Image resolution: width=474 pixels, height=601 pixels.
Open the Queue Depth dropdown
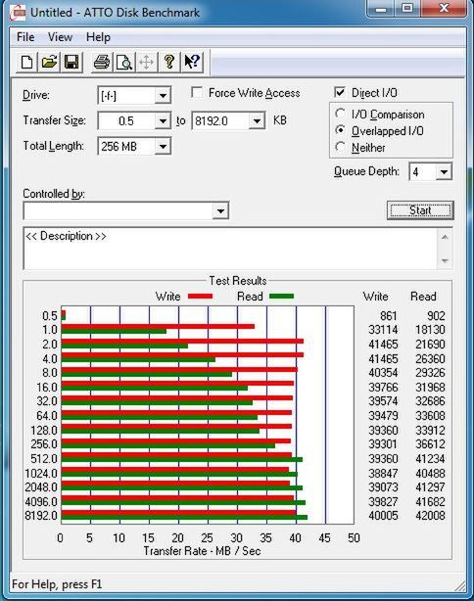(x=444, y=171)
